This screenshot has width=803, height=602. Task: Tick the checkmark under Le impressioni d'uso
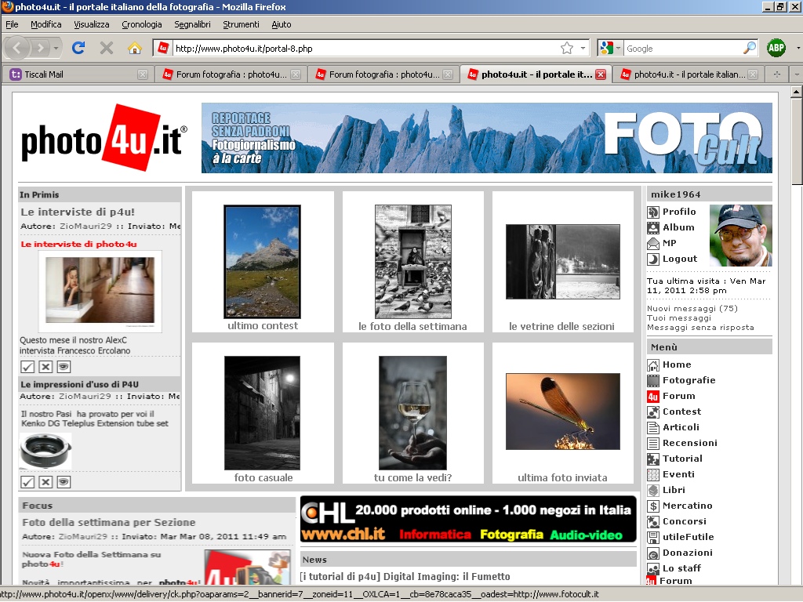point(27,482)
